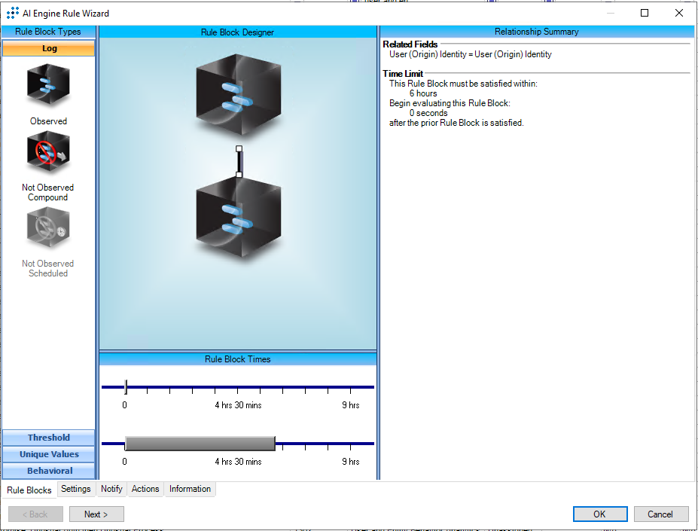
Task: Expand the Unique Values section
Action: tap(49, 454)
